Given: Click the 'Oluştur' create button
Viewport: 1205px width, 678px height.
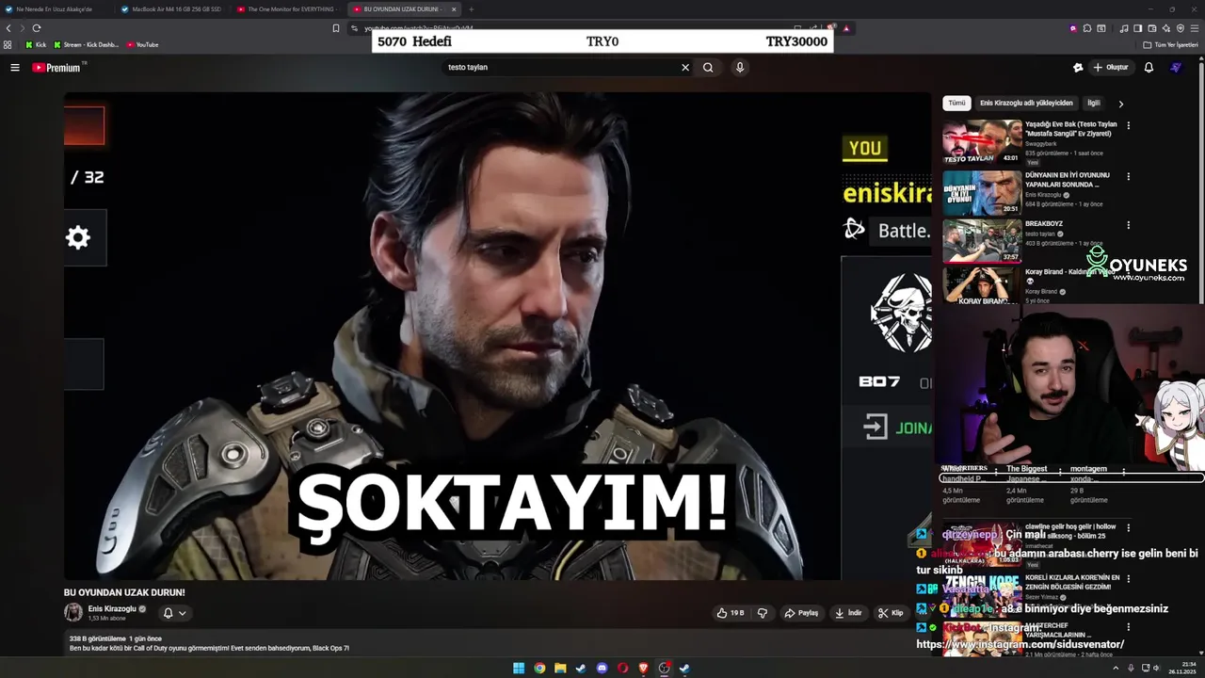Looking at the screenshot, I should (x=1110, y=67).
